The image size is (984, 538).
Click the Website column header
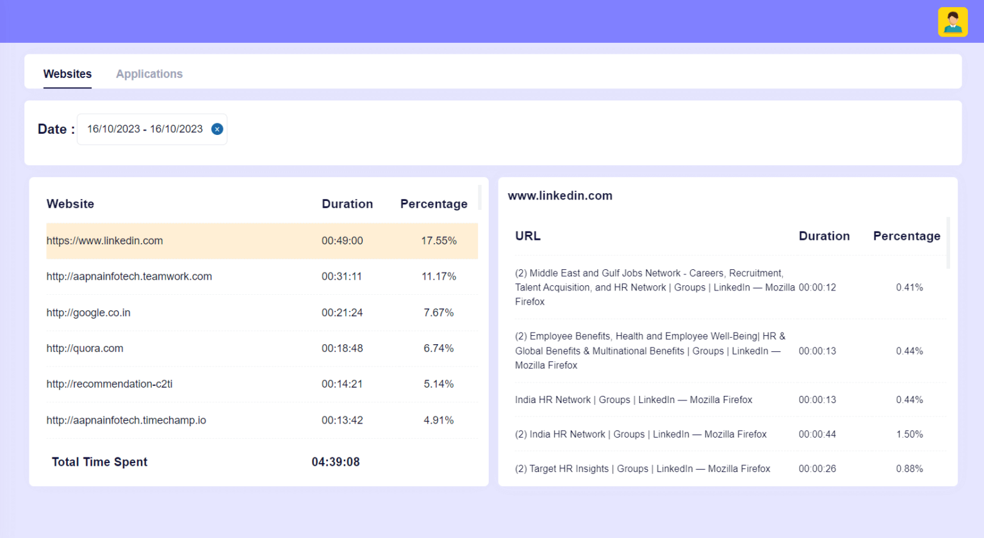click(x=70, y=204)
